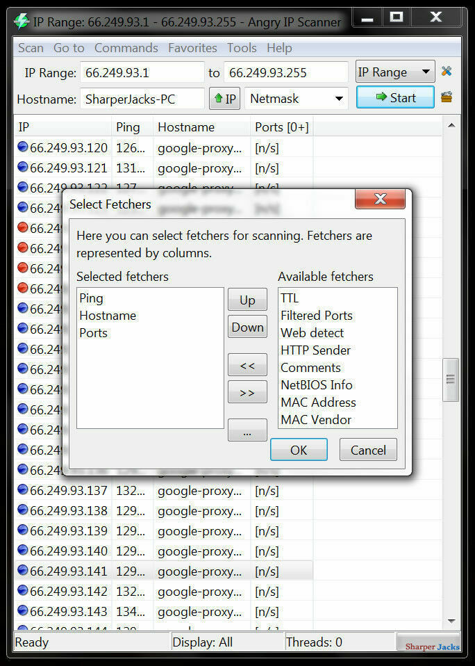Open the Favorites menu
Screen dimensions: 475x666
click(x=192, y=47)
